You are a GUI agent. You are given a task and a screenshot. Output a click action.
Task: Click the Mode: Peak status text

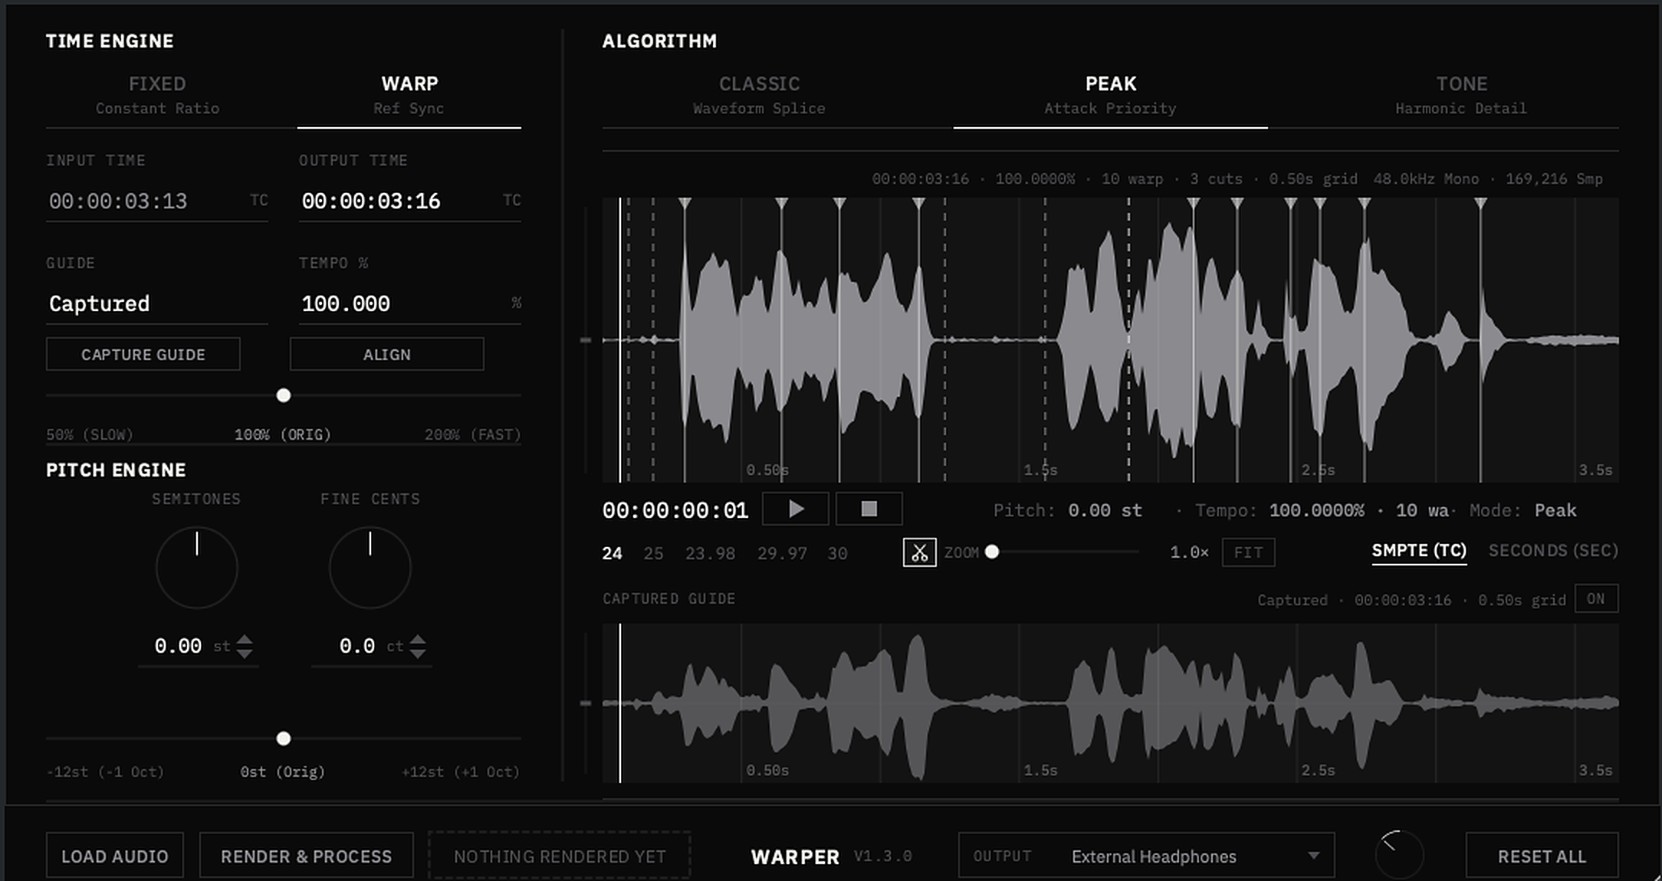tap(1522, 511)
